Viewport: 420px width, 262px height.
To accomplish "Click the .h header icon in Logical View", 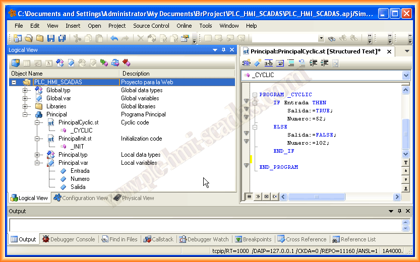I will click(49, 63).
